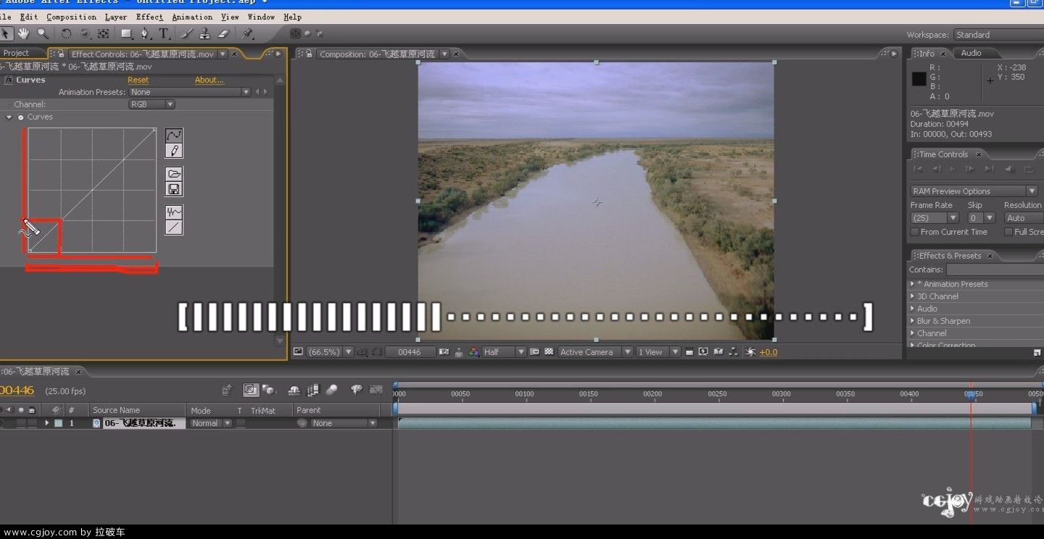The height and width of the screenshot is (539, 1044).
Task: Expand layer 1 properties in timeline
Action: click(x=47, y=423)
